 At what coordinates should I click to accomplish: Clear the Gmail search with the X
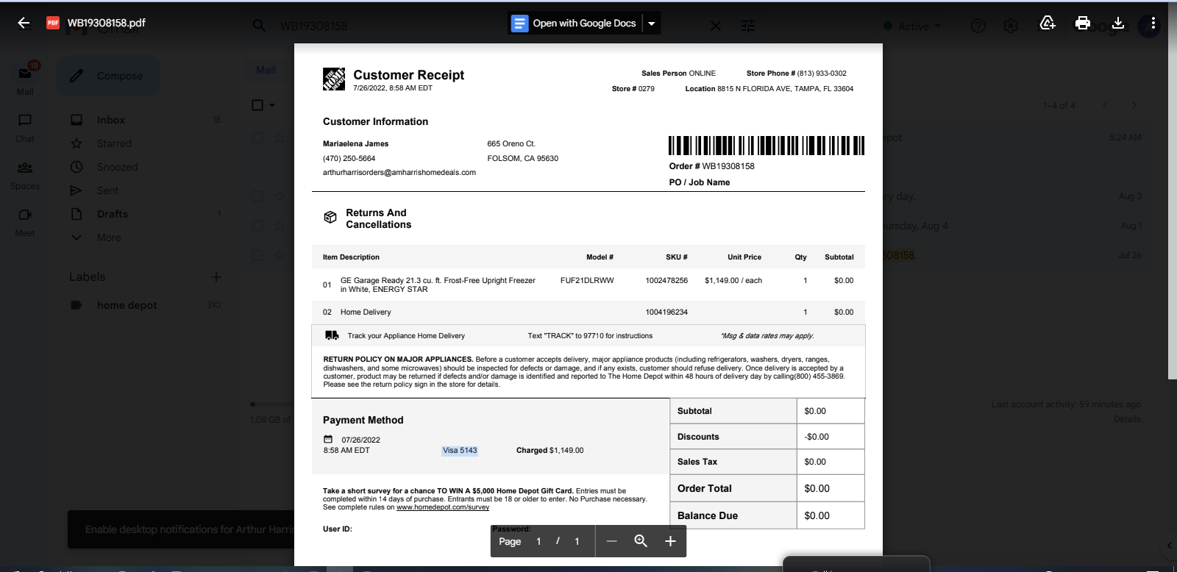715,26
